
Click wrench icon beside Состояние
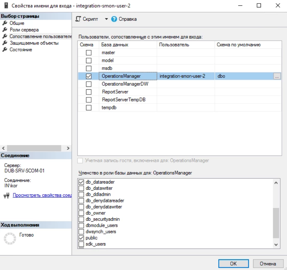tap(5, 50)
